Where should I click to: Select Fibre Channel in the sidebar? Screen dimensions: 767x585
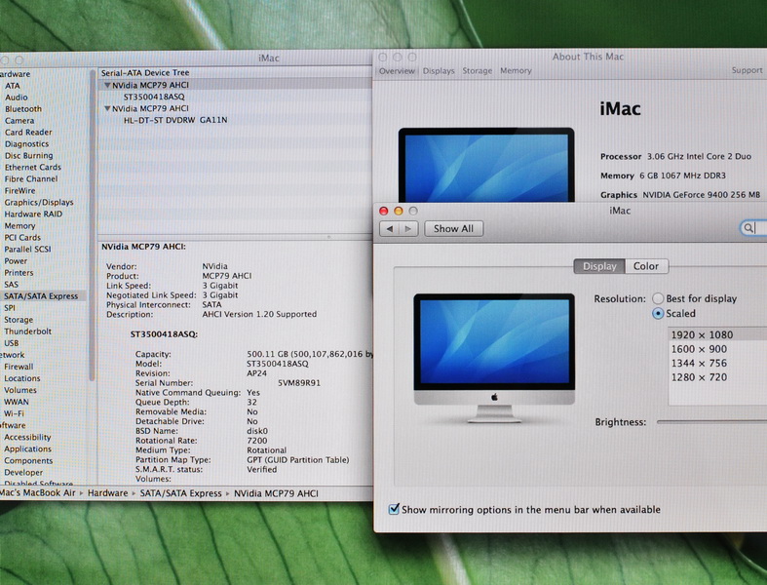31,179
